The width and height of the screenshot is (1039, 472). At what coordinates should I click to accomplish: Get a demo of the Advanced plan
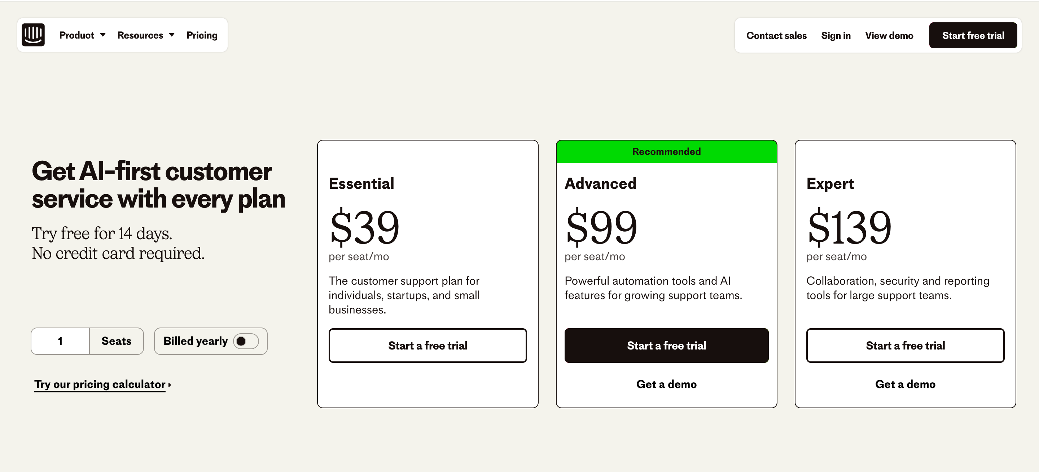click(x=666, y=384)
